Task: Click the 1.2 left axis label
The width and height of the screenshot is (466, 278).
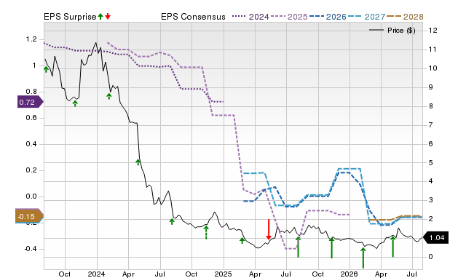Action: [x=31, y=39]
